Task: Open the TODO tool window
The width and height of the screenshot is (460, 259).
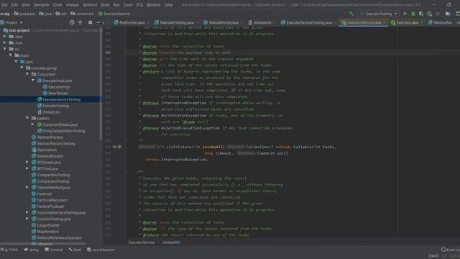Action: (x=9, y=250)
